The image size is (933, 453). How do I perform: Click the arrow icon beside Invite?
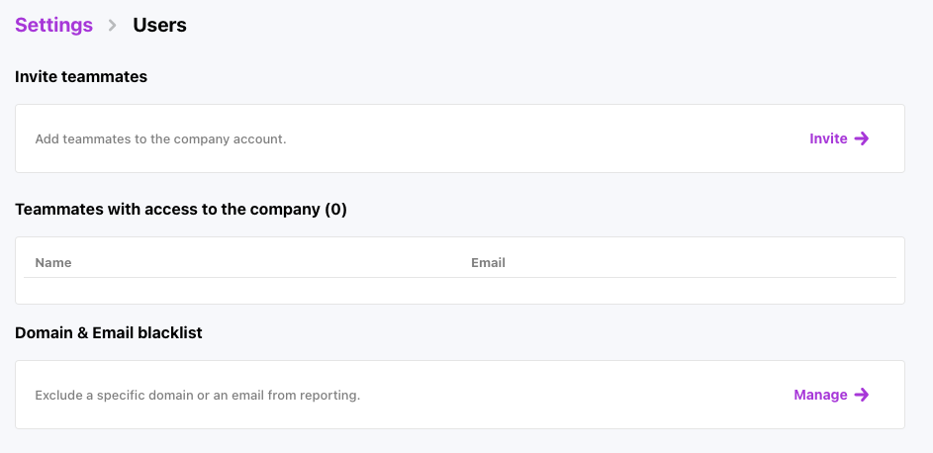click(862, 138)
